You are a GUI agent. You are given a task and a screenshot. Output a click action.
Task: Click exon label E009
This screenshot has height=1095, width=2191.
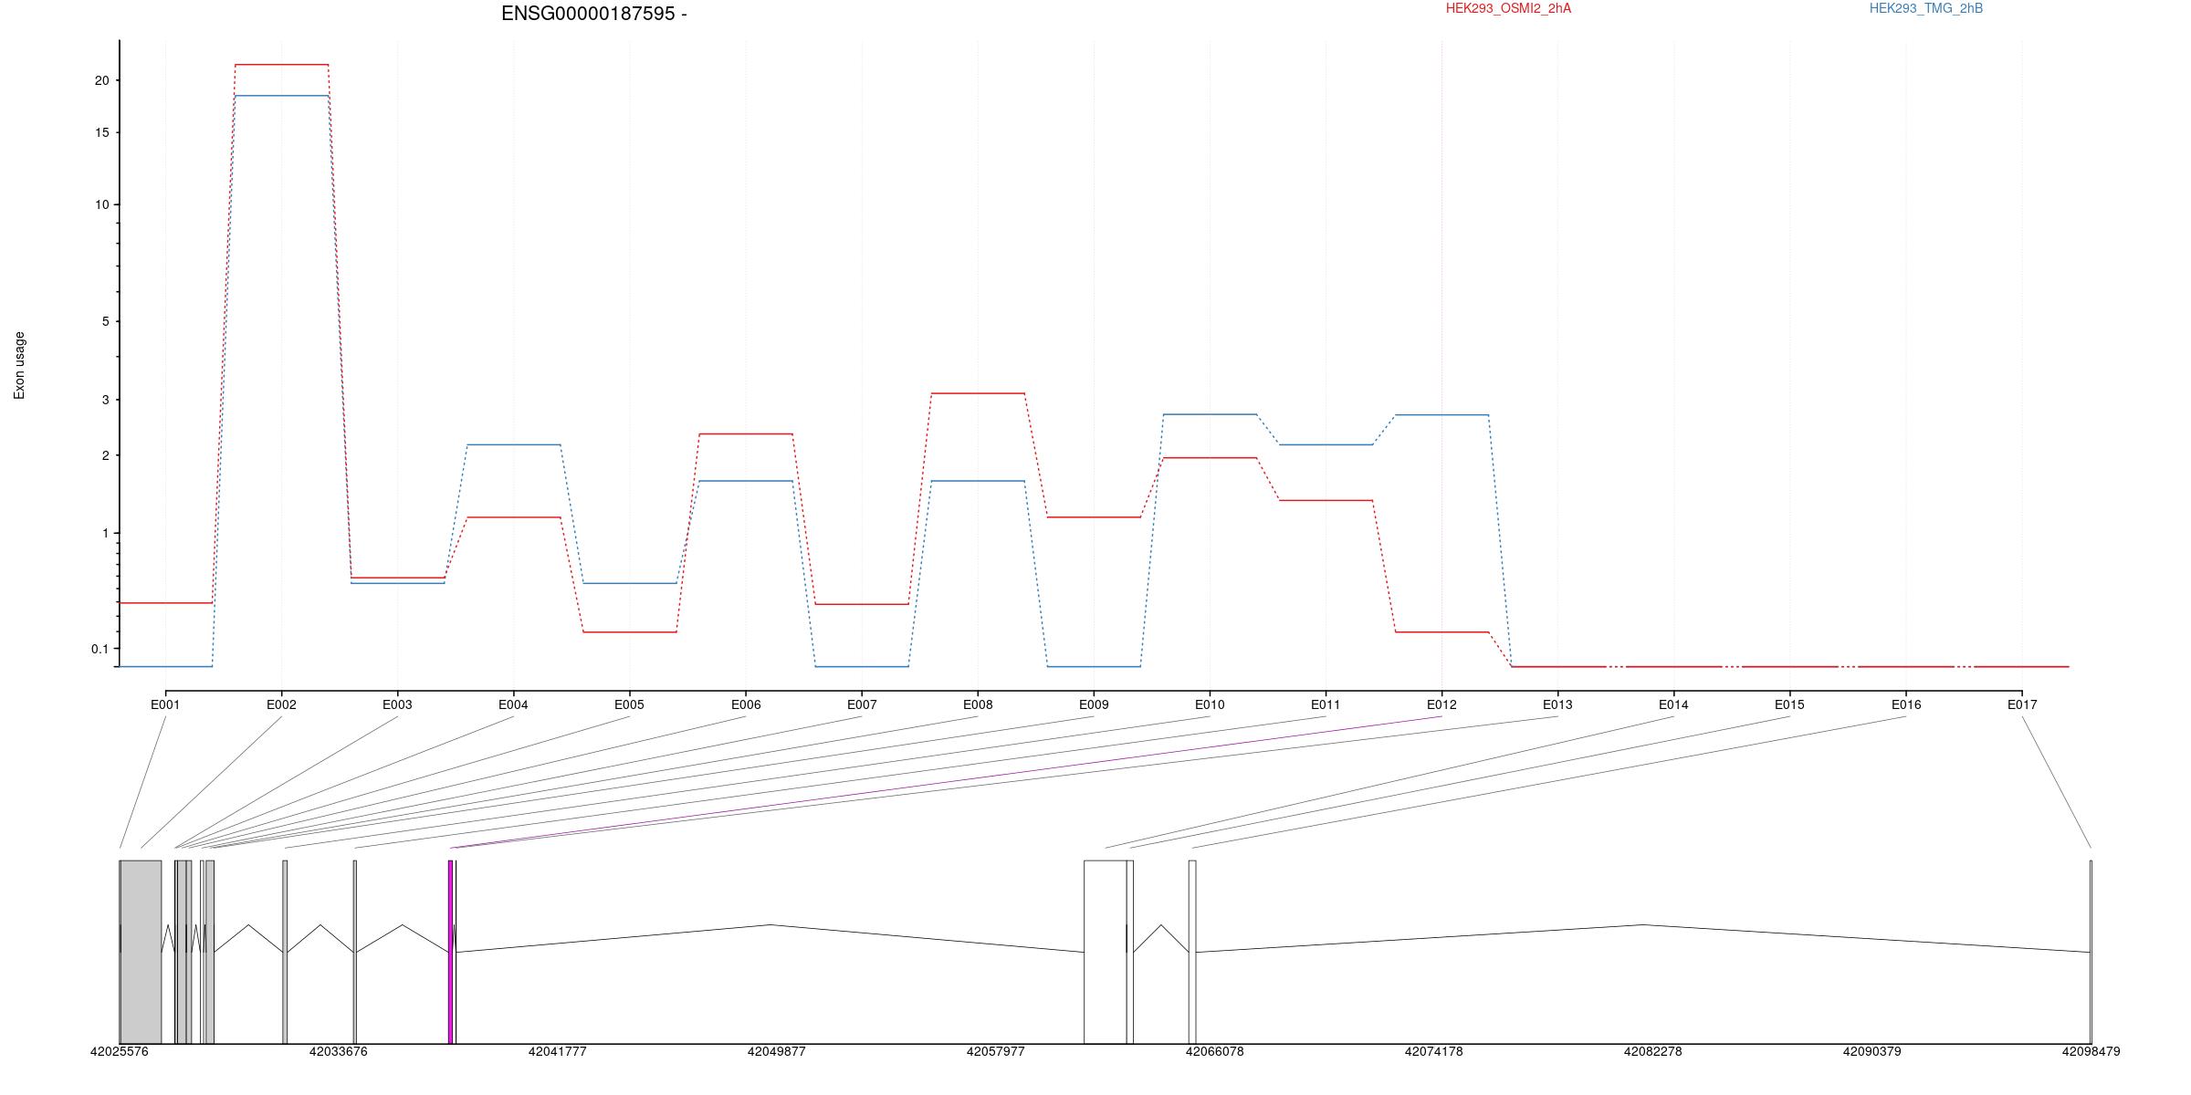1094,704
